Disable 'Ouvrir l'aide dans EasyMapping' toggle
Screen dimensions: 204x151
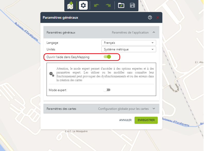point(107,57)
